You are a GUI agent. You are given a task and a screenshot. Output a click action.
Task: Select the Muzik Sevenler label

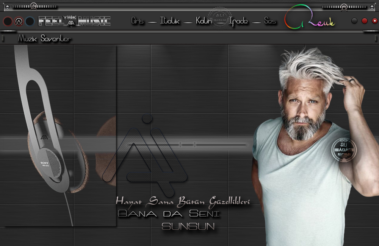[x=44, y=39]
